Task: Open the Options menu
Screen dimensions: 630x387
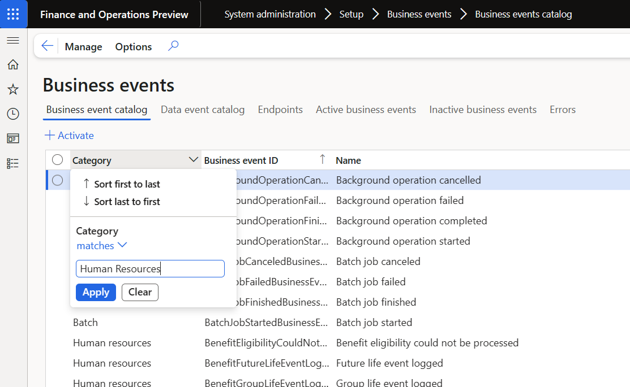Action: 134,46
